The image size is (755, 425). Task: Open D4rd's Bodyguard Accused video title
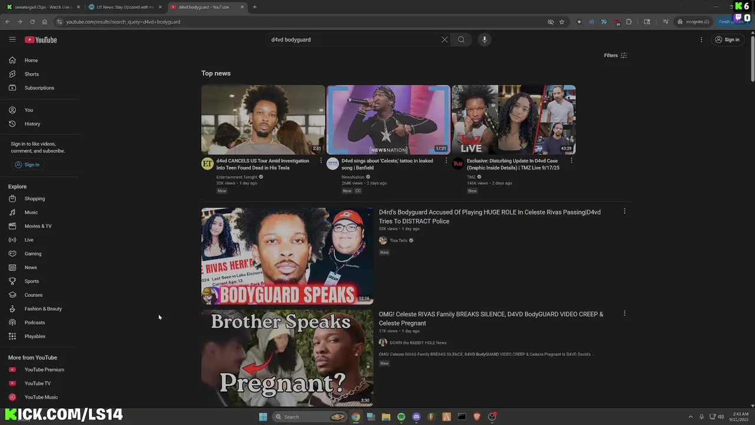tap(490, 217)
